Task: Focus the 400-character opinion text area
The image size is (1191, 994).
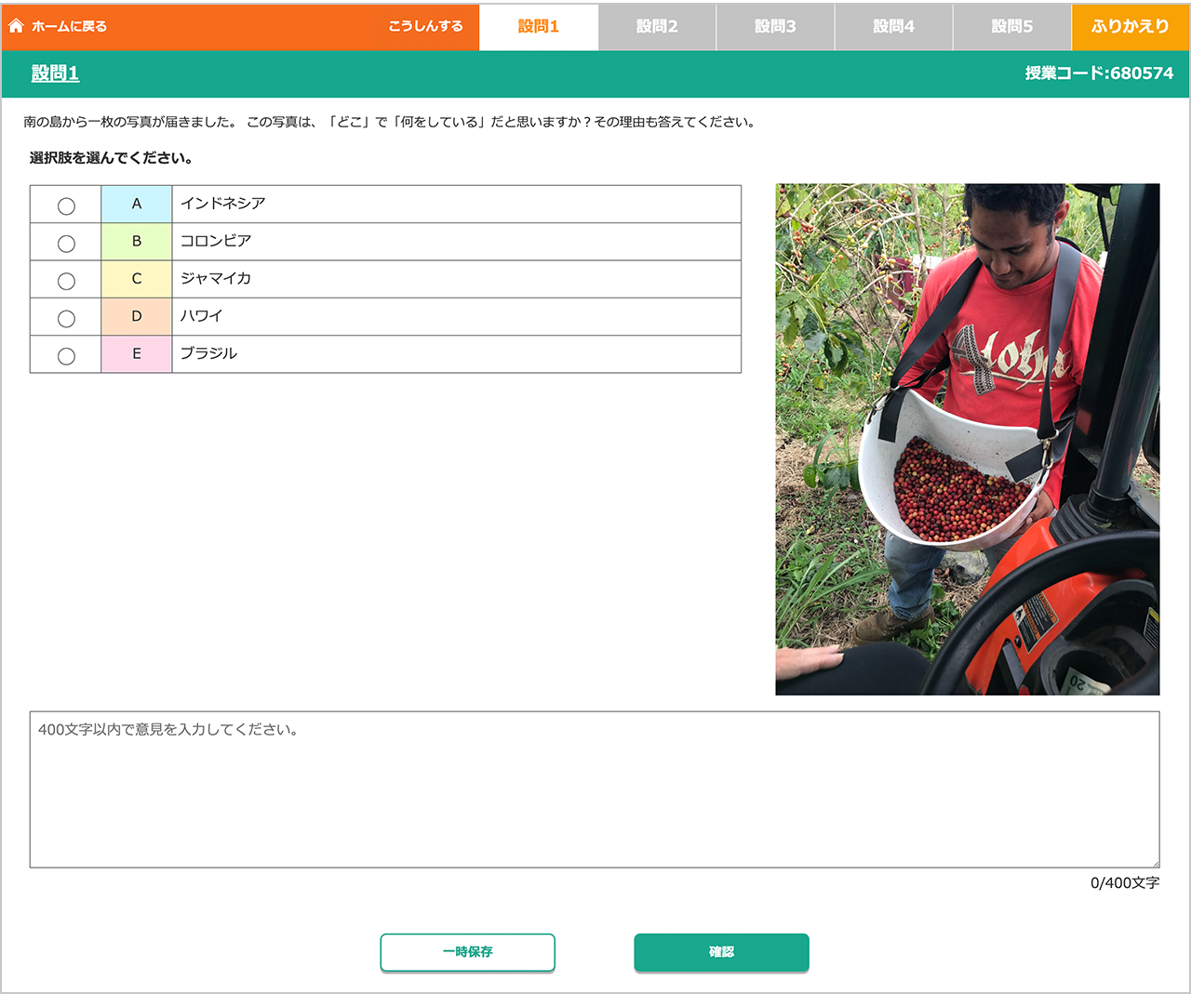Action: point(594,789)
